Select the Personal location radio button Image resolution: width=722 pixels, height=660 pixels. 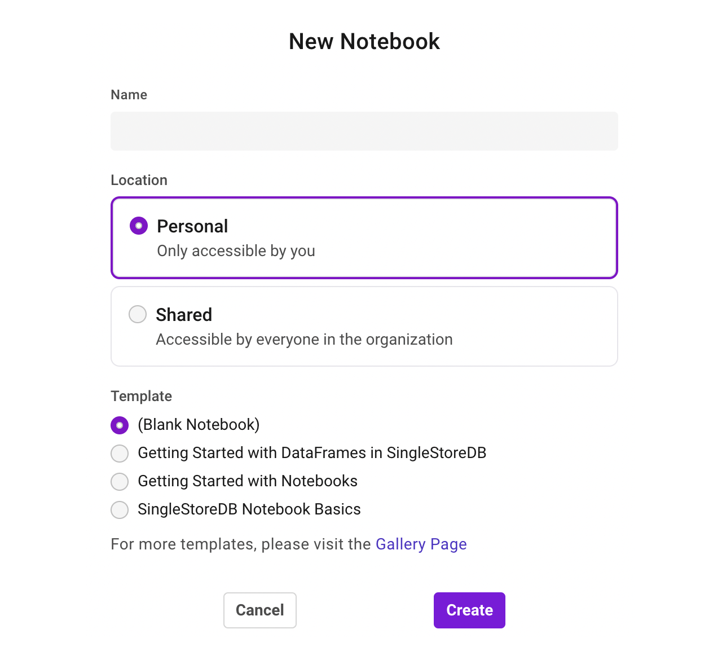[138, 225]
